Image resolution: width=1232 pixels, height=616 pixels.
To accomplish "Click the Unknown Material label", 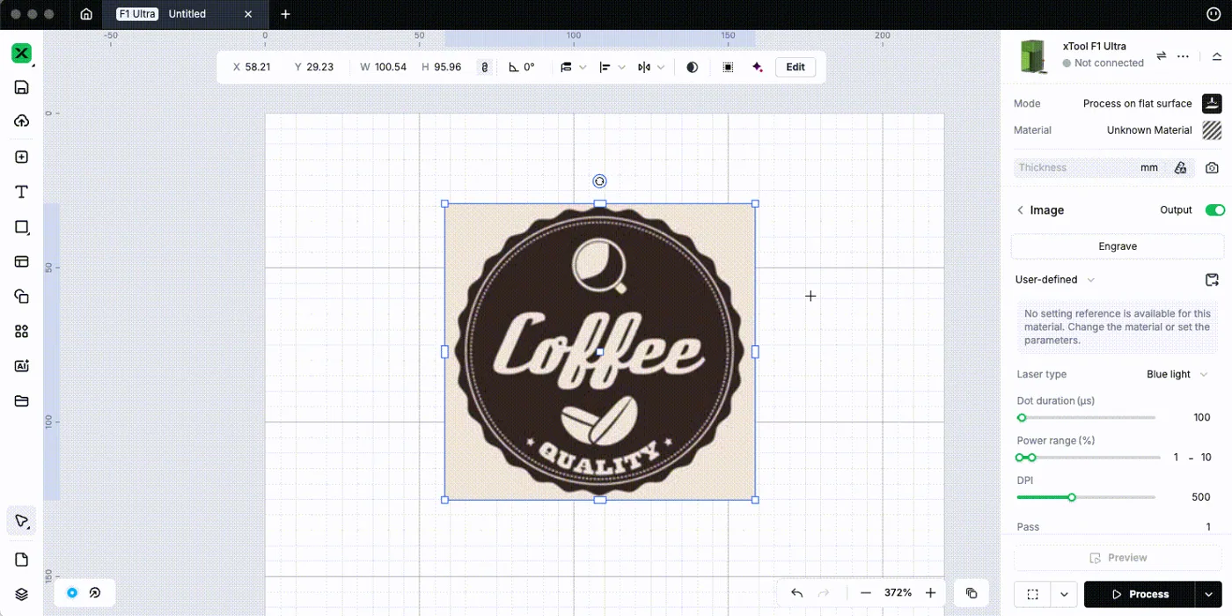I will pos(1149,129).
